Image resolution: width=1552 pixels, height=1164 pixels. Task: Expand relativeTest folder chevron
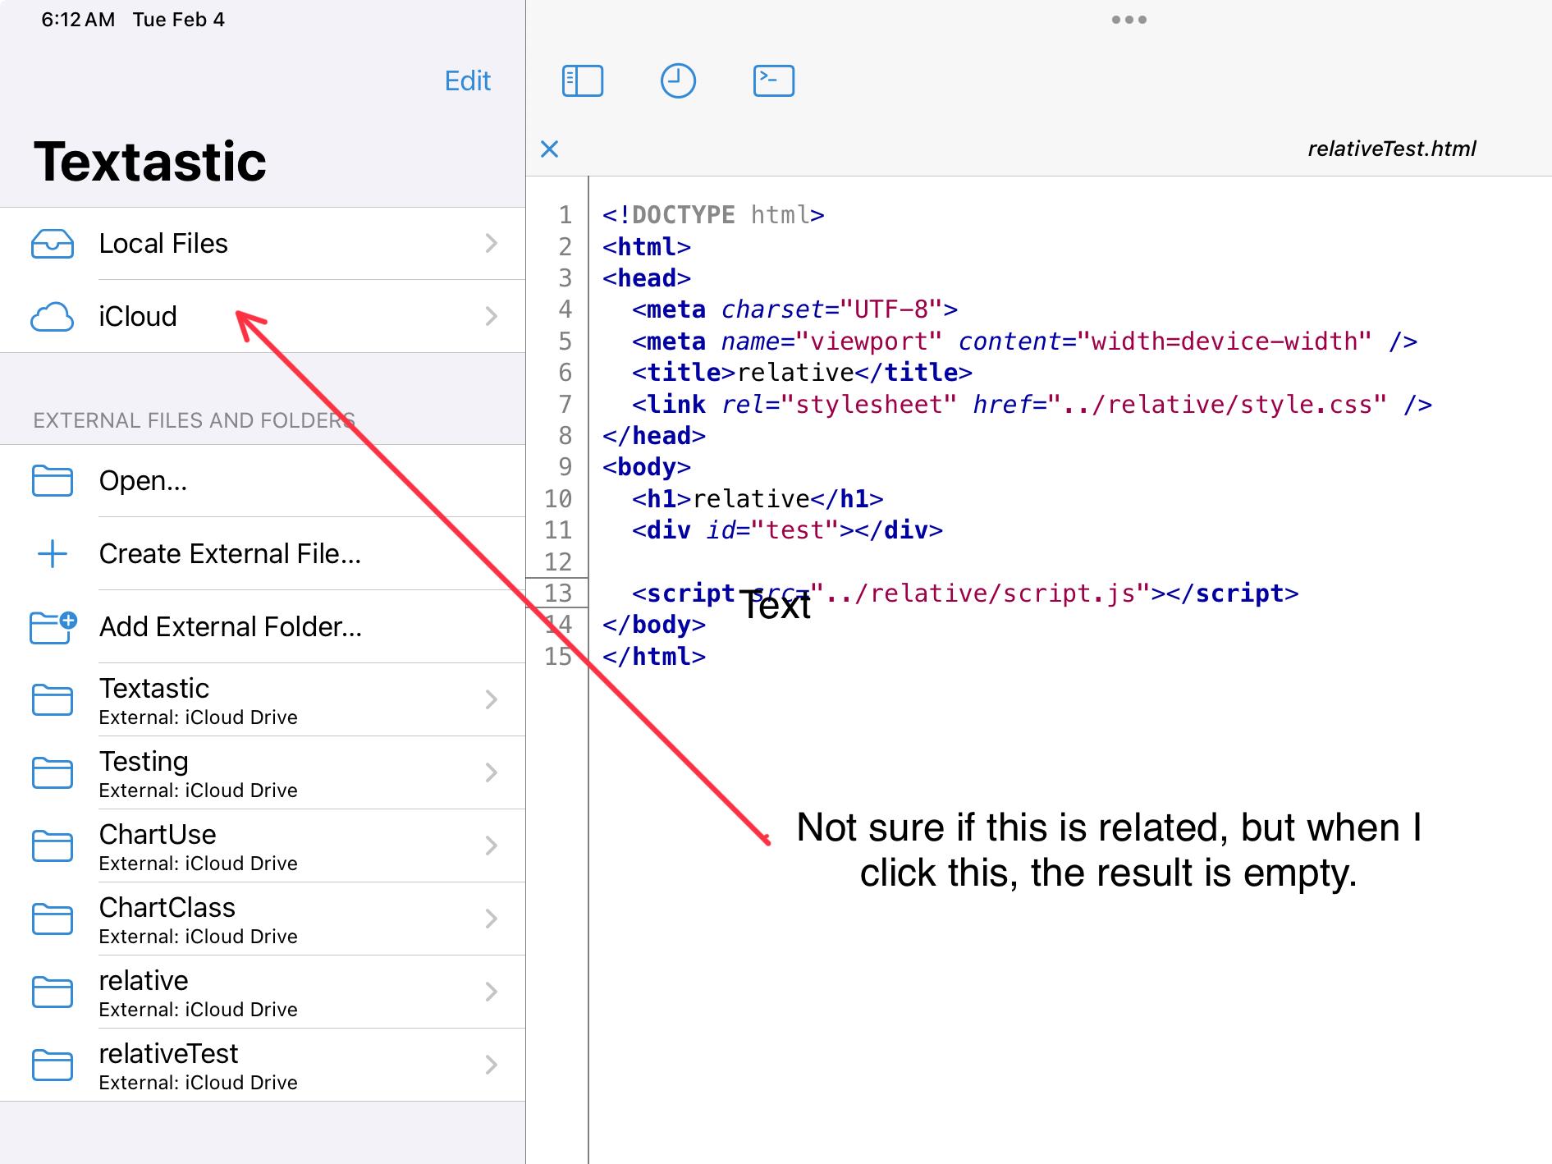[x=492, y=1065]
